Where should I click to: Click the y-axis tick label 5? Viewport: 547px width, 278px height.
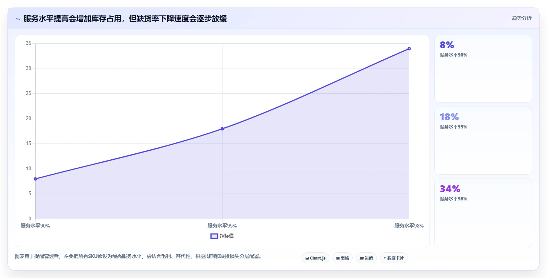click(30, 194)
